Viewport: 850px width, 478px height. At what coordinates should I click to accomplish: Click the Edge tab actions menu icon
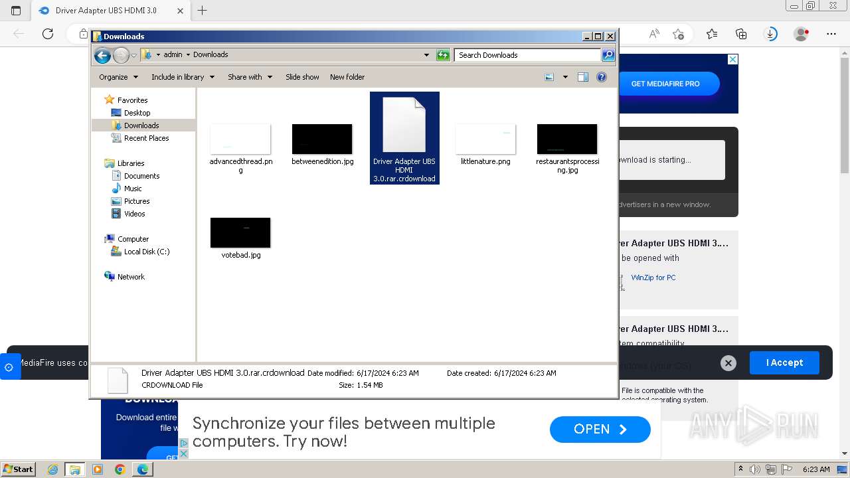click(x=16, y=11)
